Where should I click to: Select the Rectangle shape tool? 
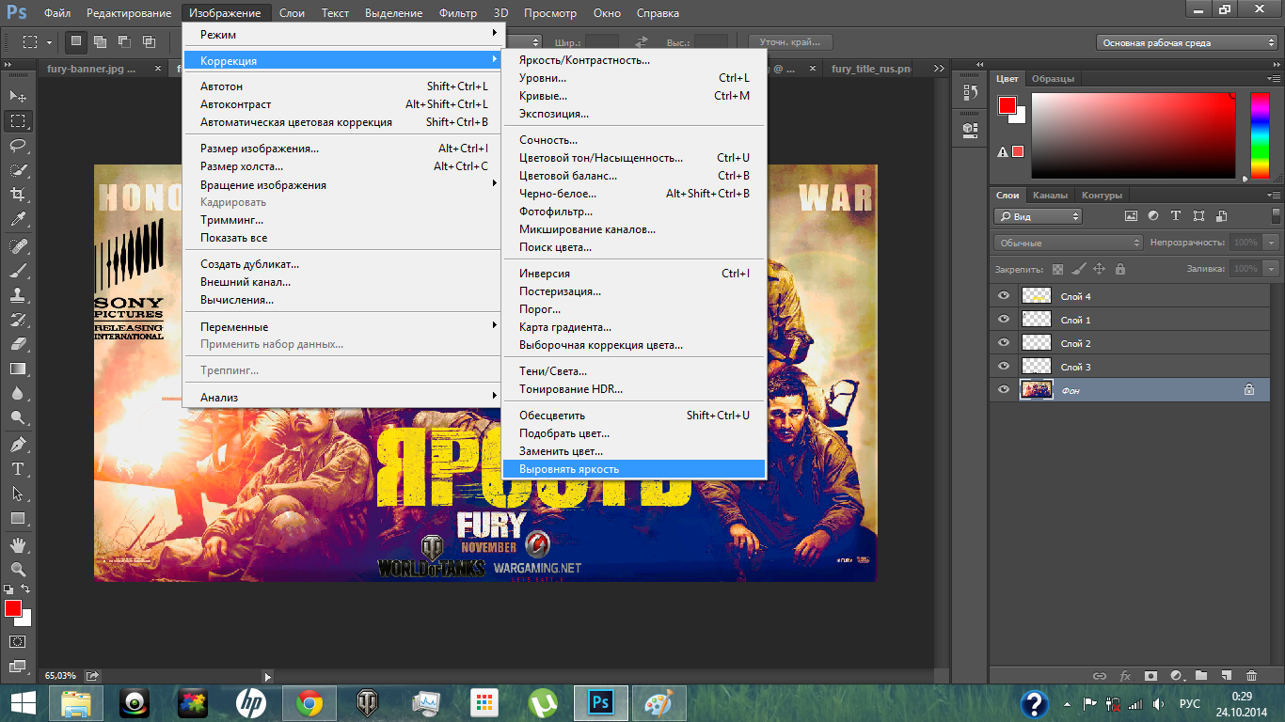(x=18, y=518)
